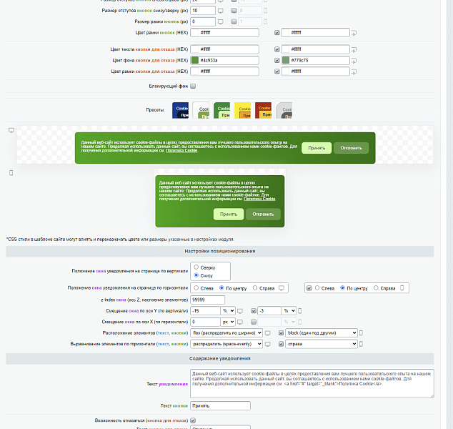The image size is (453, 429).
Task: Click the copy icon after mobile refuse-button text color
Action: (x=354, y=50)
